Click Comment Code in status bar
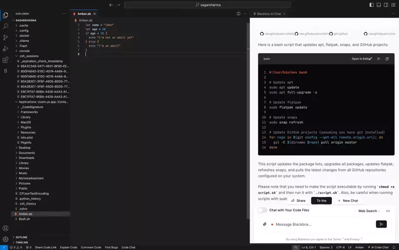This screenshot has width=399, height=250. (91, 248)
